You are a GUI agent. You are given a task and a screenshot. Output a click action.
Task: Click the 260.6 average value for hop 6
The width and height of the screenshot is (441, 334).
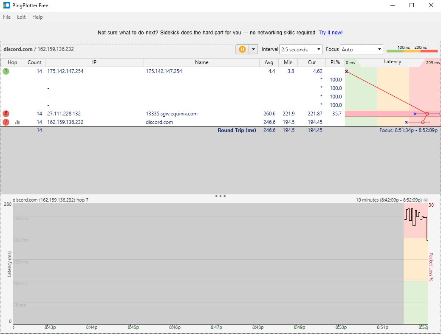pyautogui.click(x=269, y=114)
